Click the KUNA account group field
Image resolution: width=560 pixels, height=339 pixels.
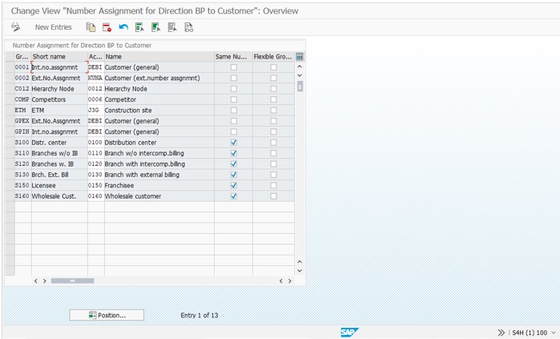coord(96,78)
